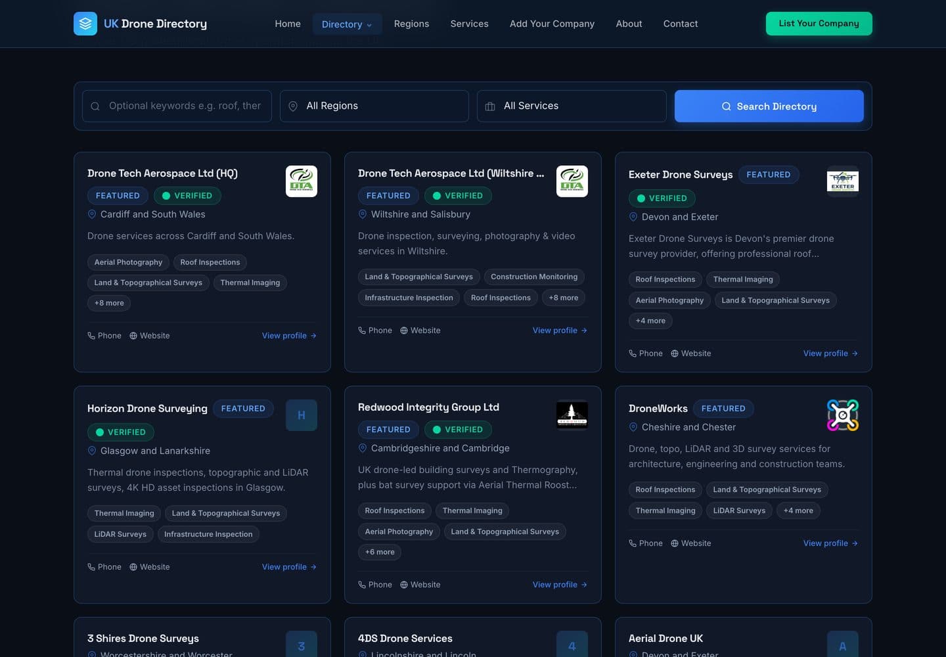
Task: Click the List Your Company button
Action: (x=819, y=24)
